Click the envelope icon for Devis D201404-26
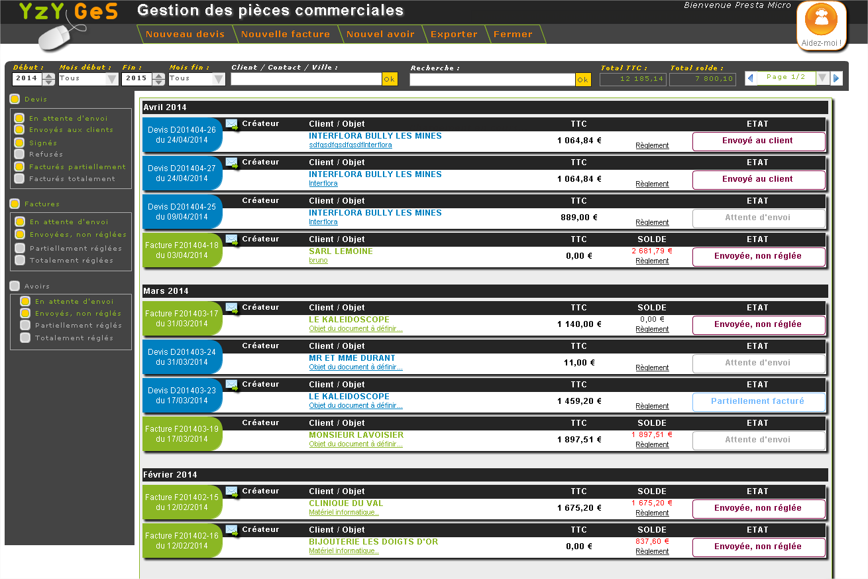 tap(232, 124)
